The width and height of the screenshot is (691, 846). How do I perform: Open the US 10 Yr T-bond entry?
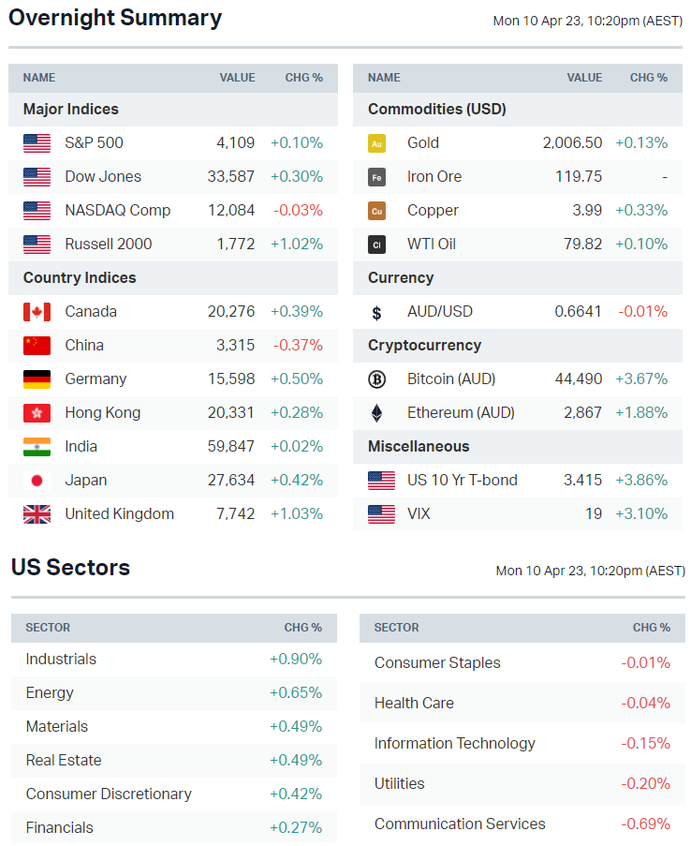(x=462, y=481)
